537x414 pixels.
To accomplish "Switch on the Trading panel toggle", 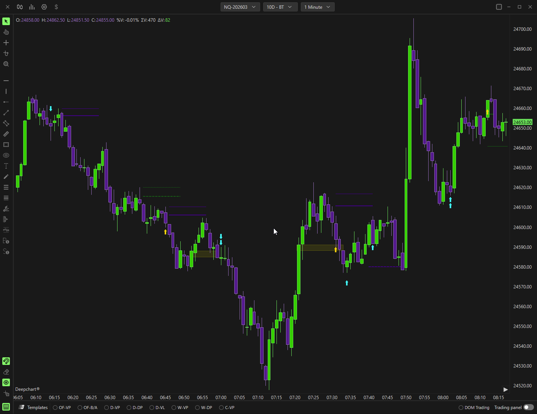I will pyautogui.click(x=528, y=407).
